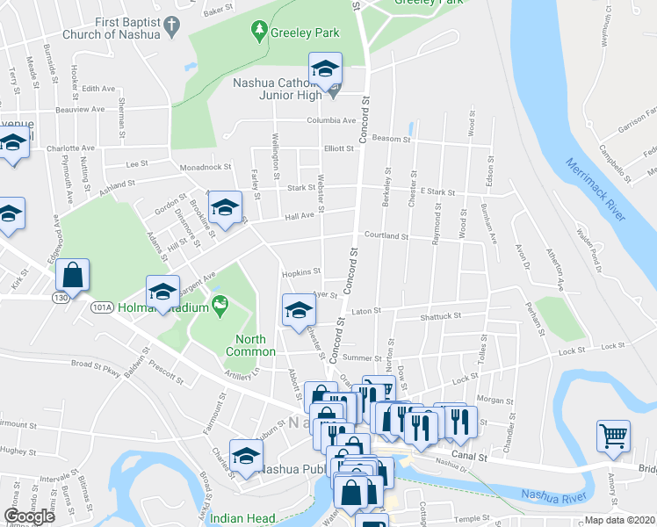Viewport: 657px width, 527px height.
Task: Click the Merrimack River label
Action: click(x=596, y=190)
